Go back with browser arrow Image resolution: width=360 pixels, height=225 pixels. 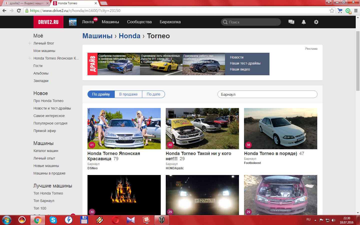(4, 10)
